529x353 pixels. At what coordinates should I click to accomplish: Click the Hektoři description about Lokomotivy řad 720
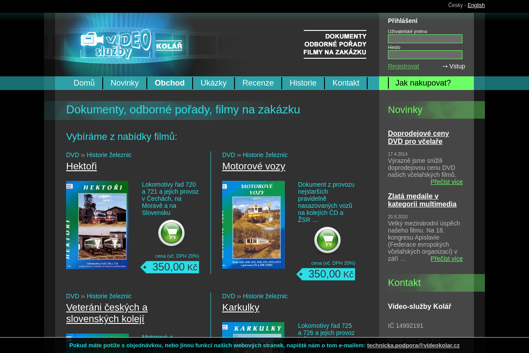tap(170, 199)
